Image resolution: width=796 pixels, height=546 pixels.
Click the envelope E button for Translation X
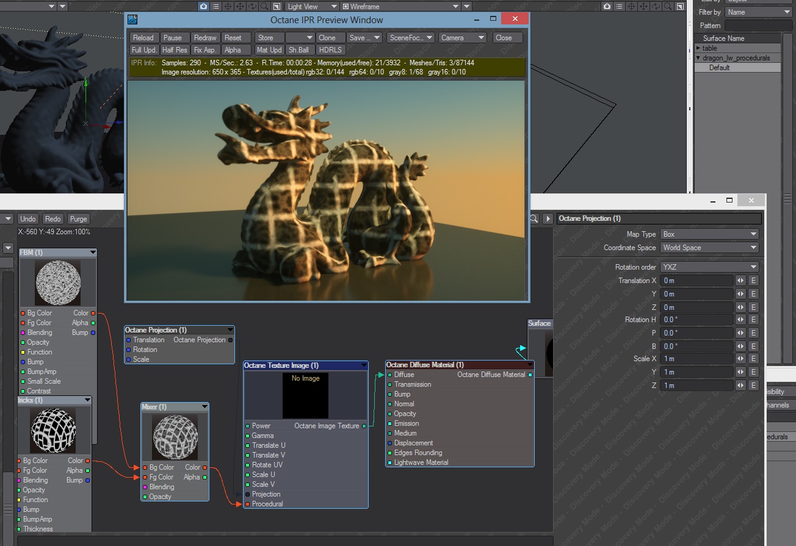click(x=753, y=281)
